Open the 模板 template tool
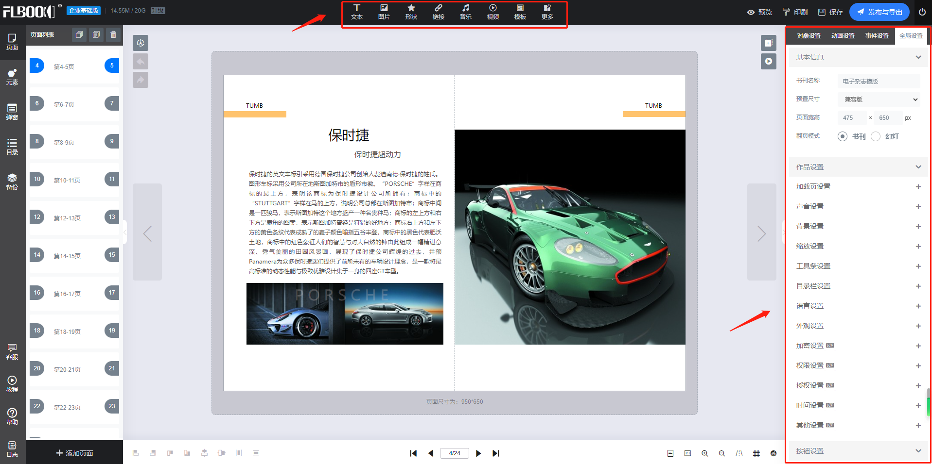 [x=520, y=12]
